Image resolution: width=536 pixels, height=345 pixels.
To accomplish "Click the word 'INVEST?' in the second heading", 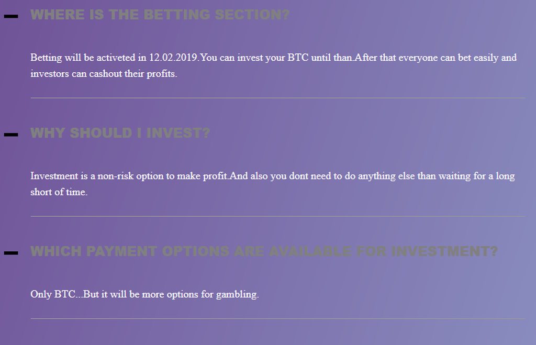I will pos(178,132).
